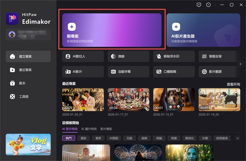Click the 工具箱 toolbox icon in sidebar

pyautogui.click(x=13, y=97)
